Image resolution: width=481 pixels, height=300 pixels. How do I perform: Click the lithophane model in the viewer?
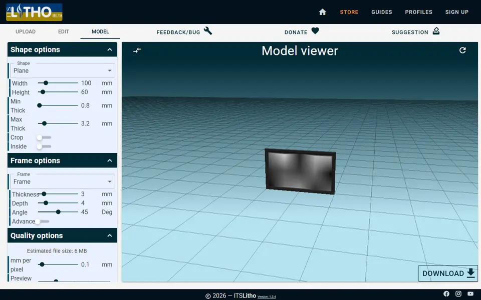(x=300, y=171)
